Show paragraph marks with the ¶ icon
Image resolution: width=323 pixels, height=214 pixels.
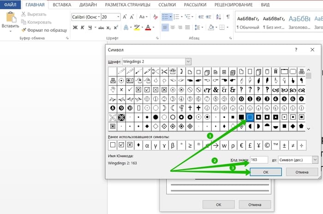(228, 17)
